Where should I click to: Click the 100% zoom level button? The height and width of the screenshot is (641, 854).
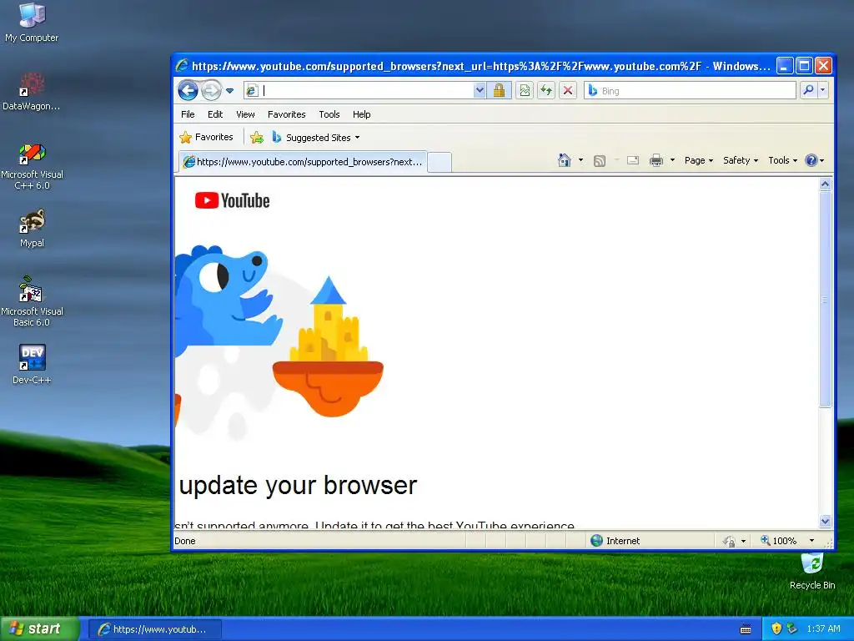(x=779, y=541)
